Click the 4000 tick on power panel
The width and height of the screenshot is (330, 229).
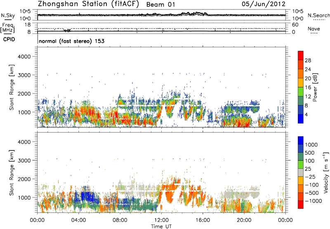(x=24, y=57)
